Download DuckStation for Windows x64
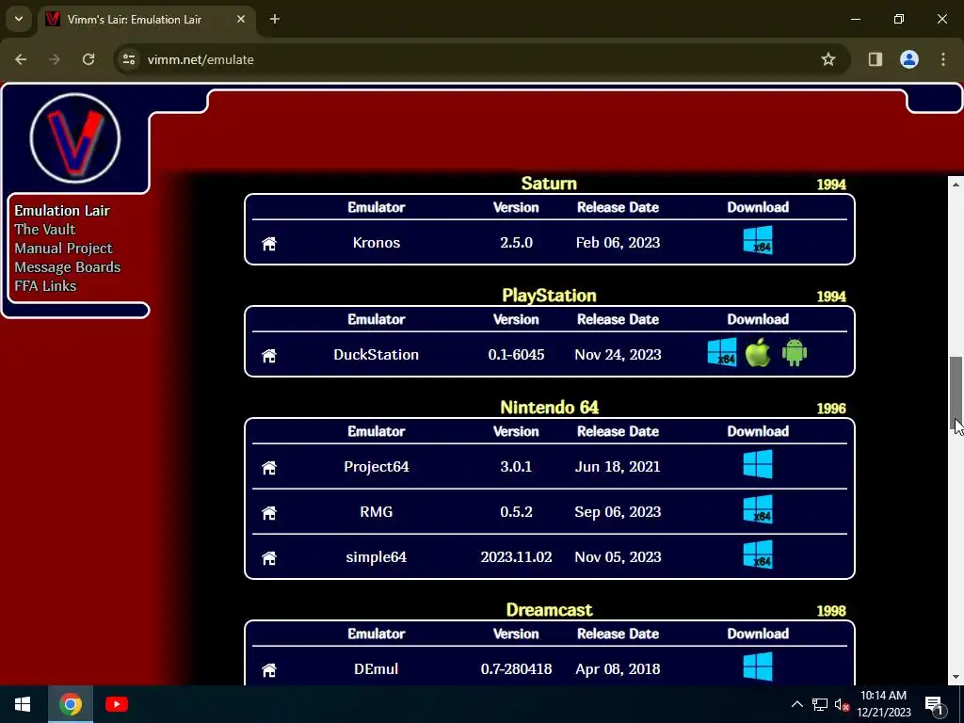 point(722,352)
